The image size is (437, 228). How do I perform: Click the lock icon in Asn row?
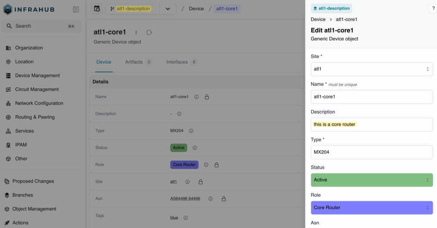click(224, 199)
